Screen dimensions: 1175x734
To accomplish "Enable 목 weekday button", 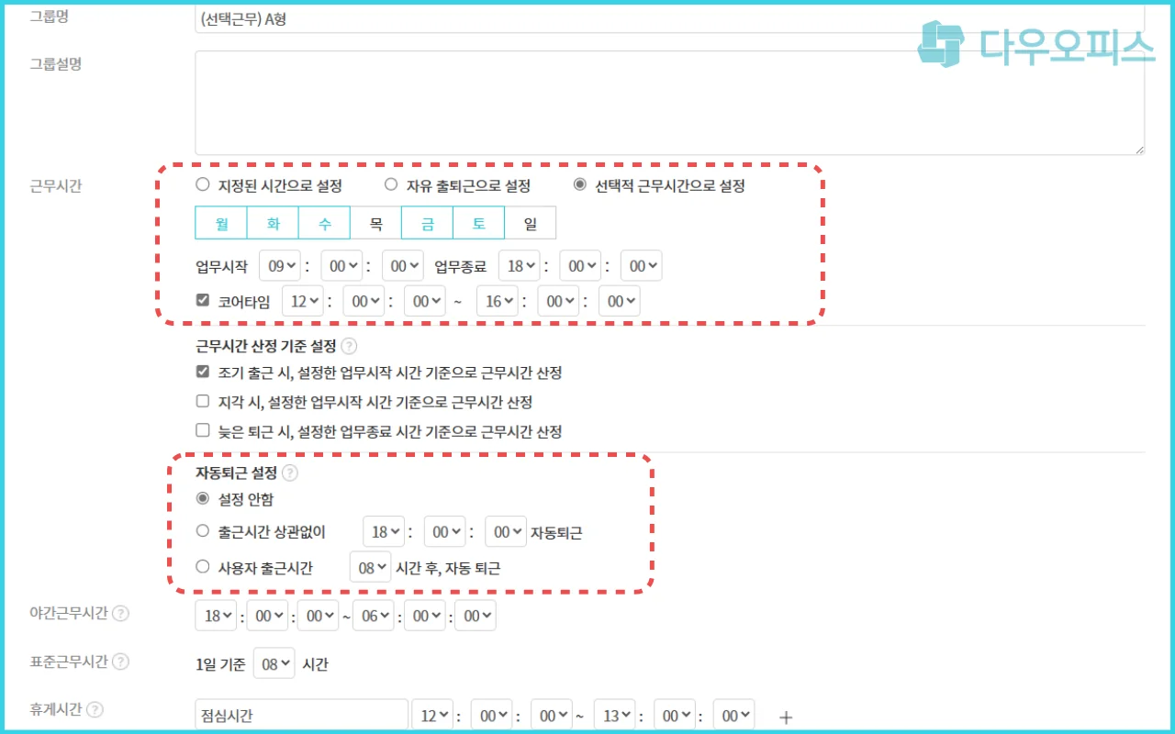I will (375, 223).
